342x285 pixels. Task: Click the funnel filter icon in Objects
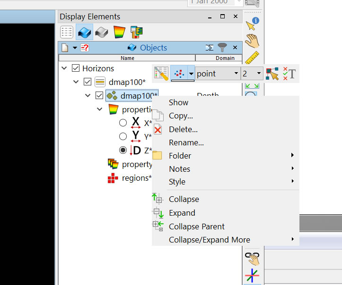pos(222,48)
